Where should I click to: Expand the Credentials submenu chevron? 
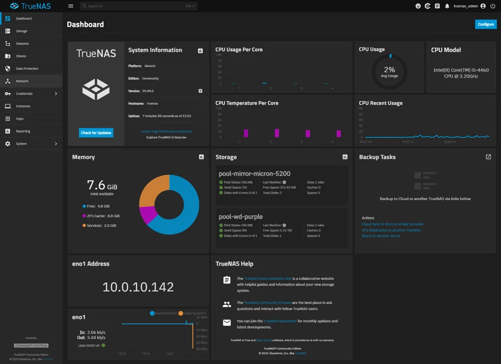[x=56, y=93]
